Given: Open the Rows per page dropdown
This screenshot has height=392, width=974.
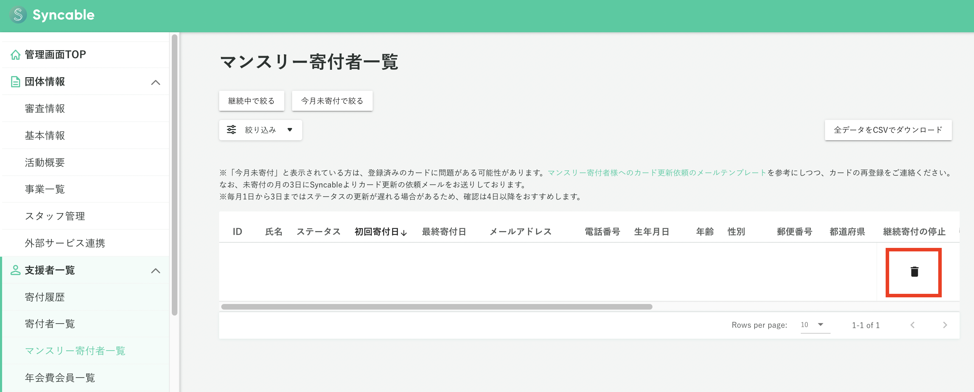Looking at the screenshot, I should click(814, 325).
